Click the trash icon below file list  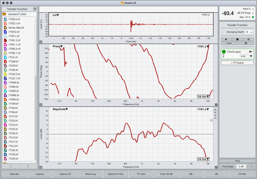click(x=28, y=166)
